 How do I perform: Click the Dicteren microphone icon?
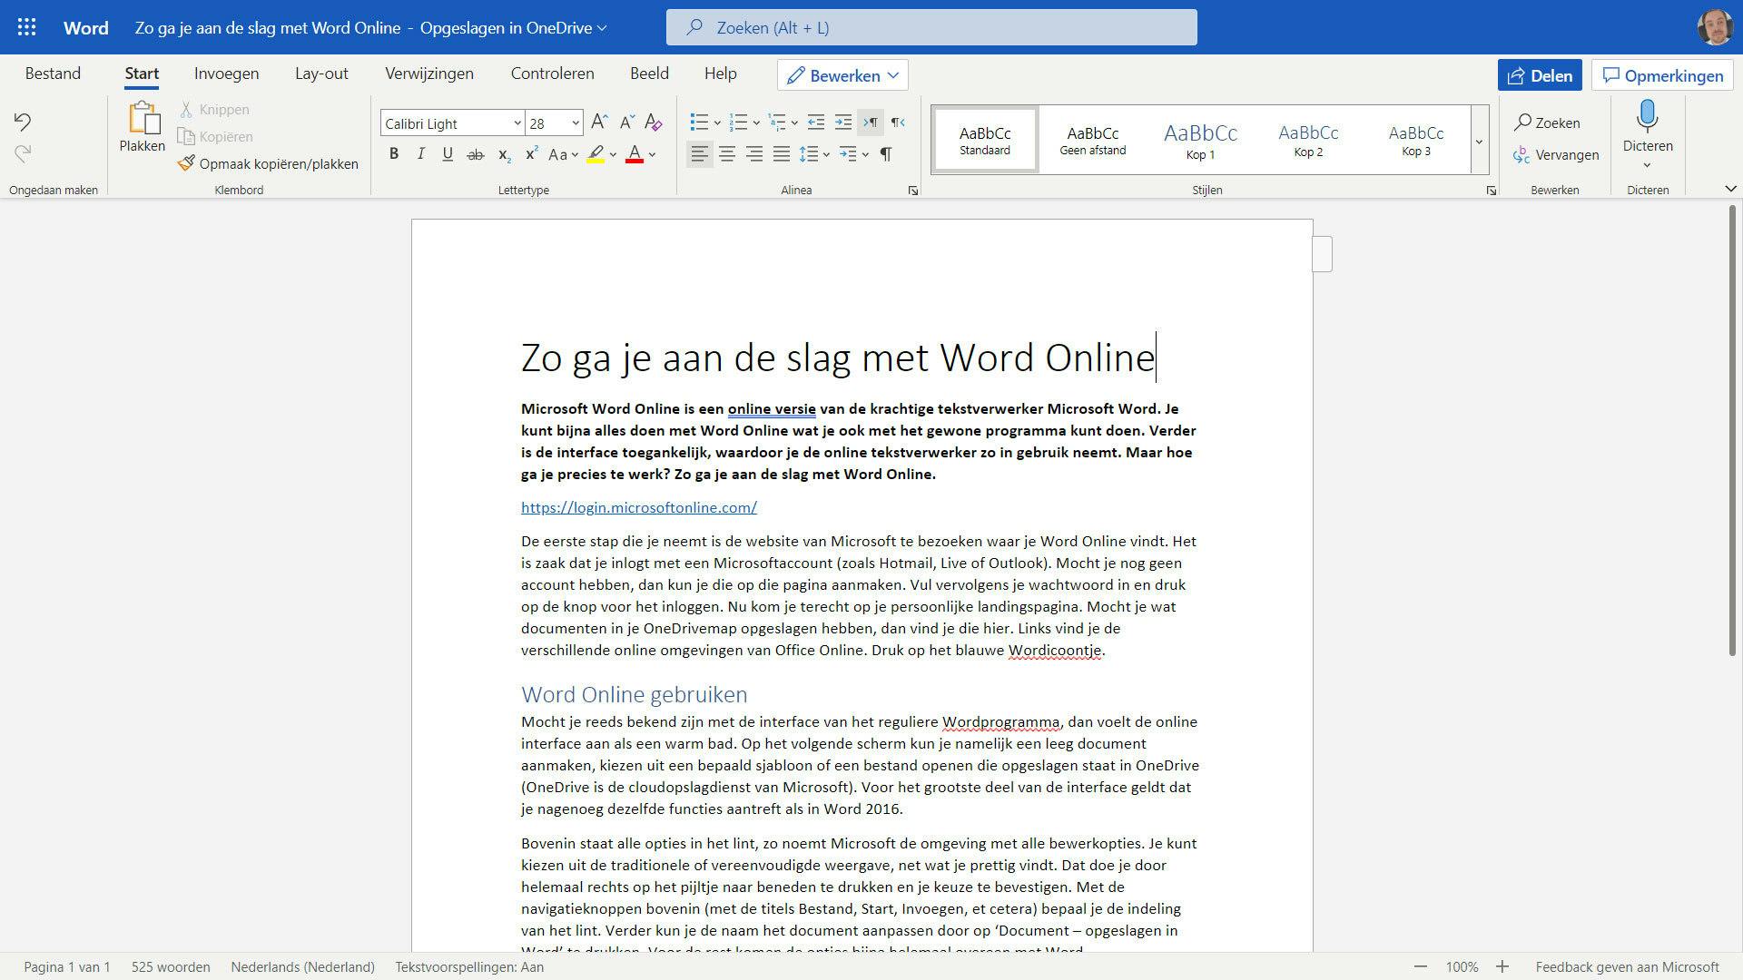1647,118
